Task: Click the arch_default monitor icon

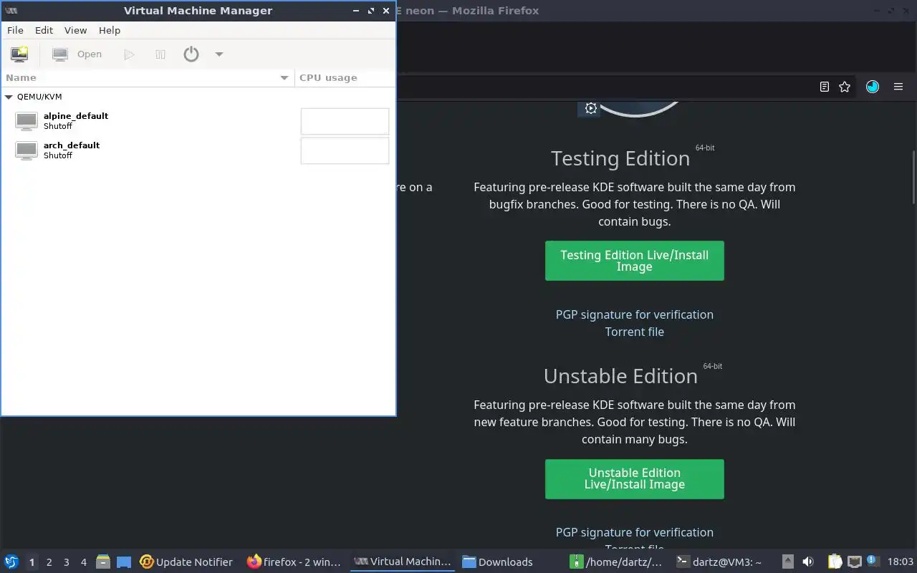Action: coord(27,150)
